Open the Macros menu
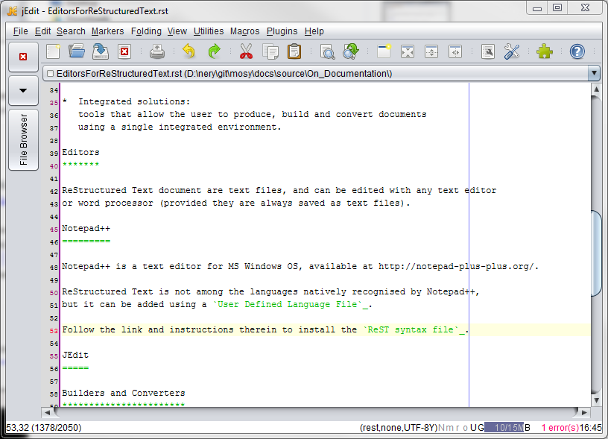The image size is (608, 439). click(x=244, y=31)
